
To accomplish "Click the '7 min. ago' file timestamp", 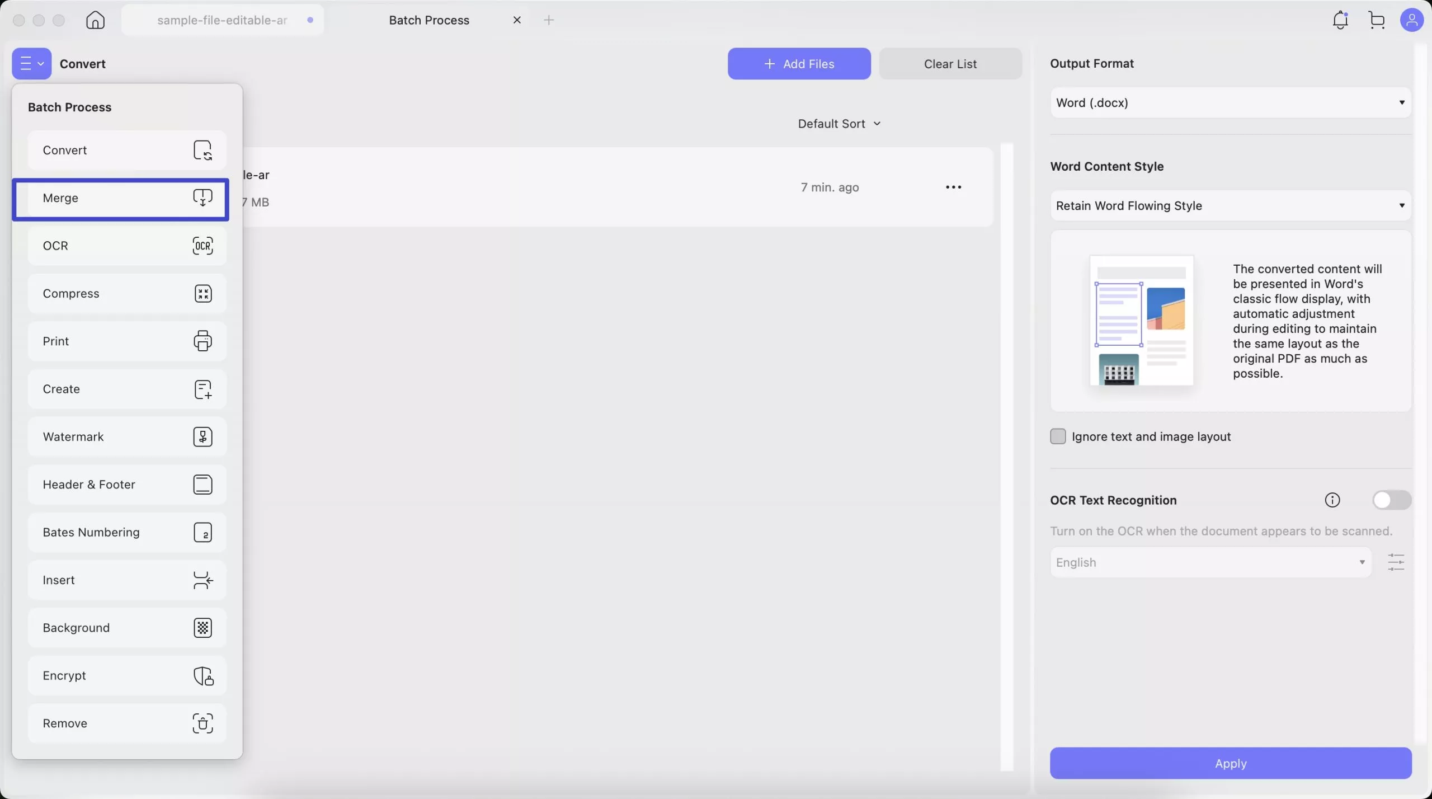I will (830, 187).
